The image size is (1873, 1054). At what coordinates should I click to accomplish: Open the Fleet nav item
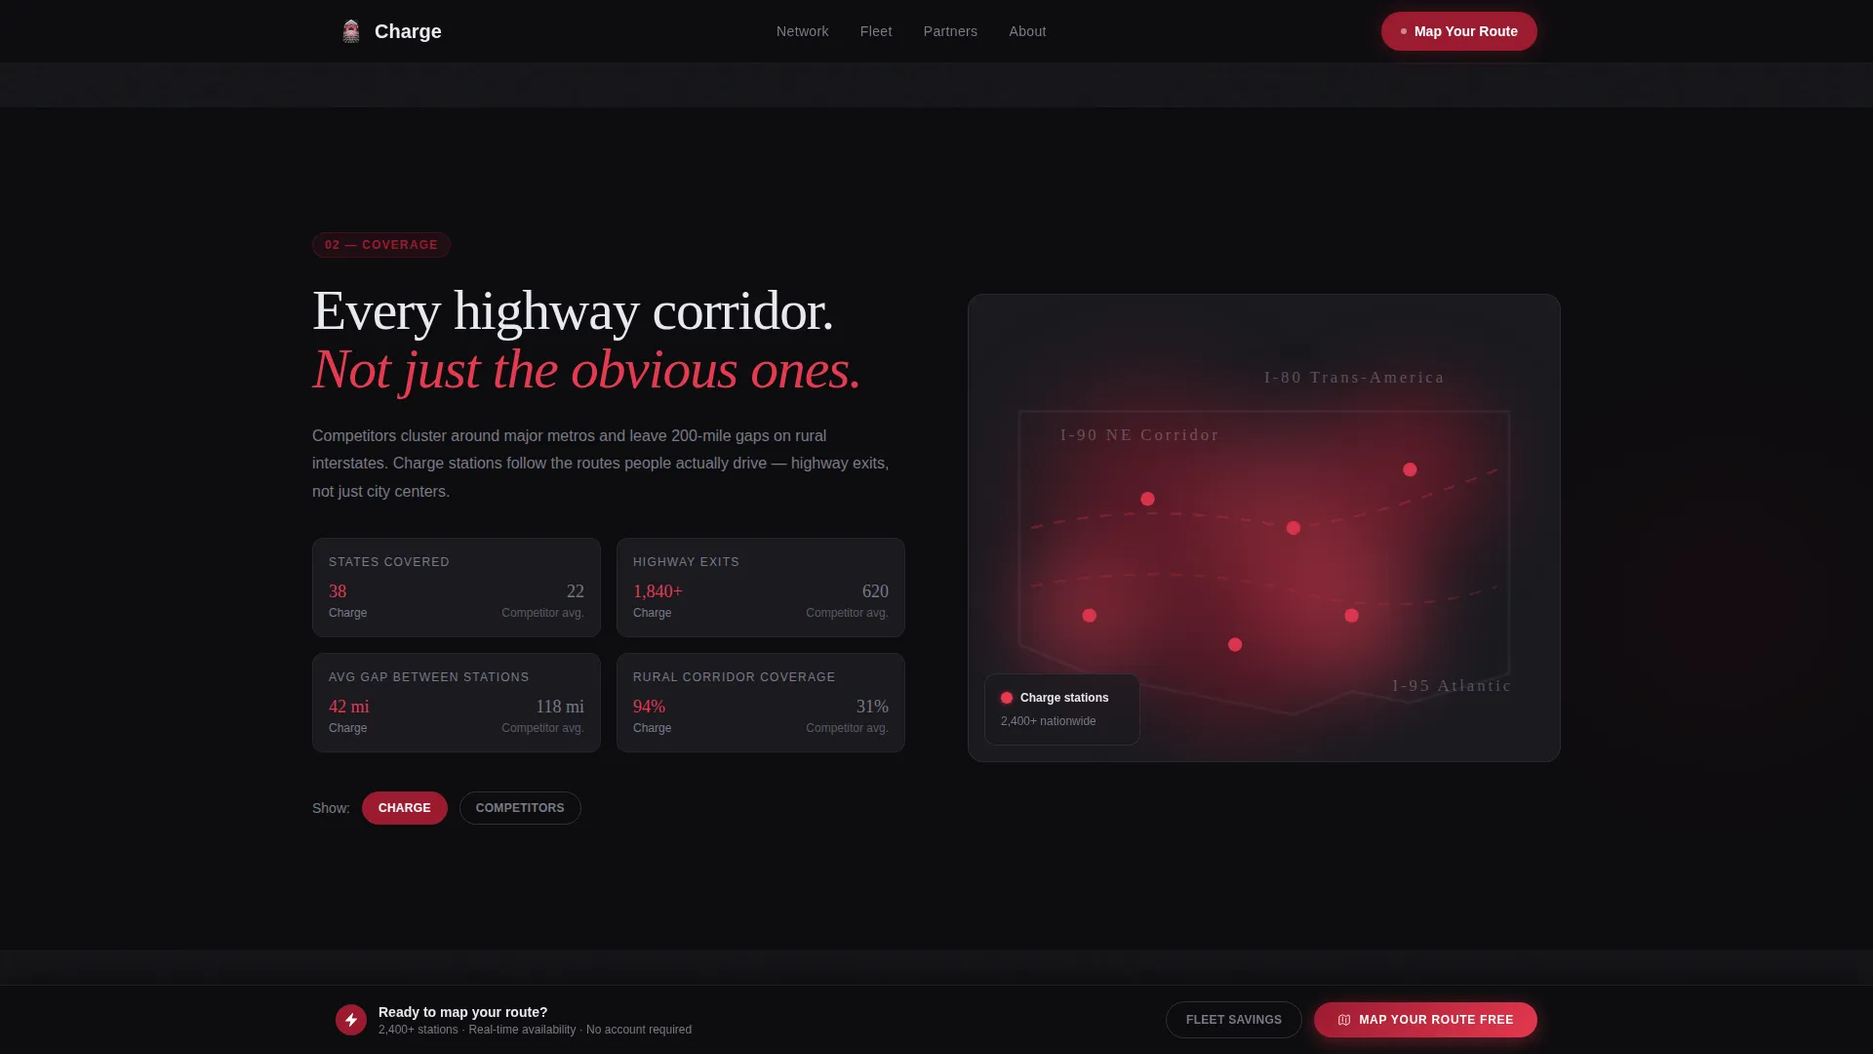point(876,31)
